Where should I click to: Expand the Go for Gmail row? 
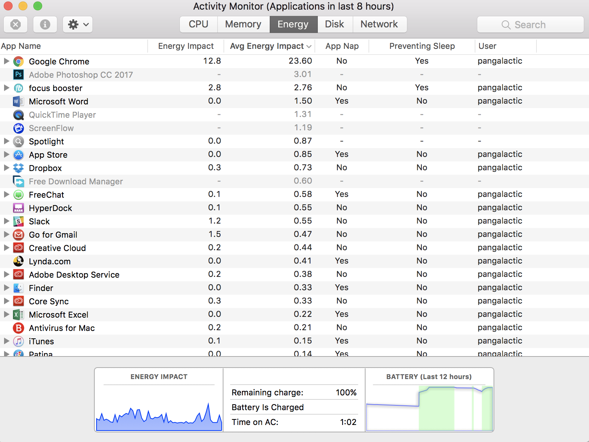pyautogui.click(x=6, y=234)
